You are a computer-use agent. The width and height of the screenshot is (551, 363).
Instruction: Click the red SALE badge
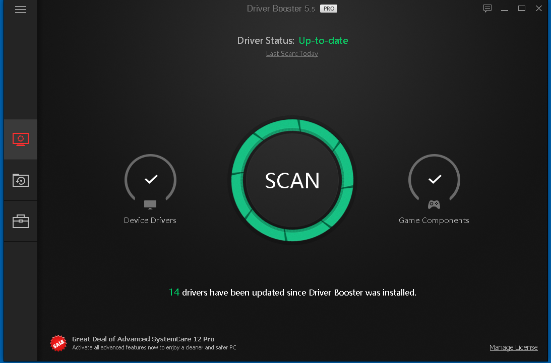coord(58,343)
